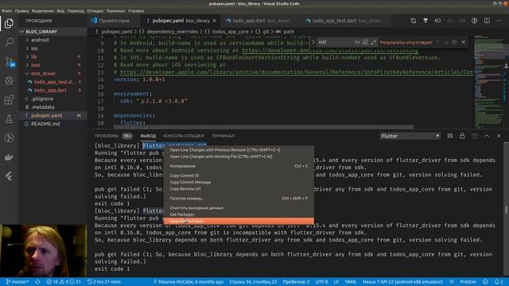Click Prettier in the status bar
This screenshot has width=509, height=286.
[468, 282]
